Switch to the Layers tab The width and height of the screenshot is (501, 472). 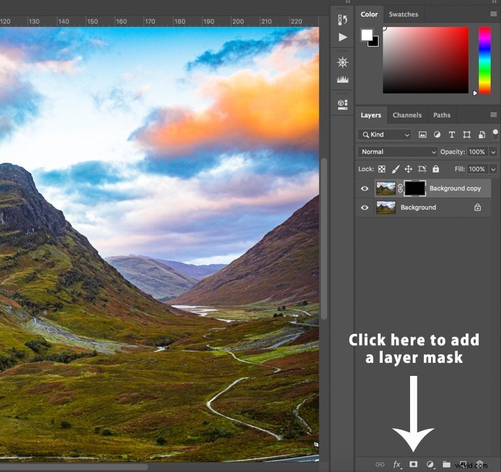coord(371,115)
